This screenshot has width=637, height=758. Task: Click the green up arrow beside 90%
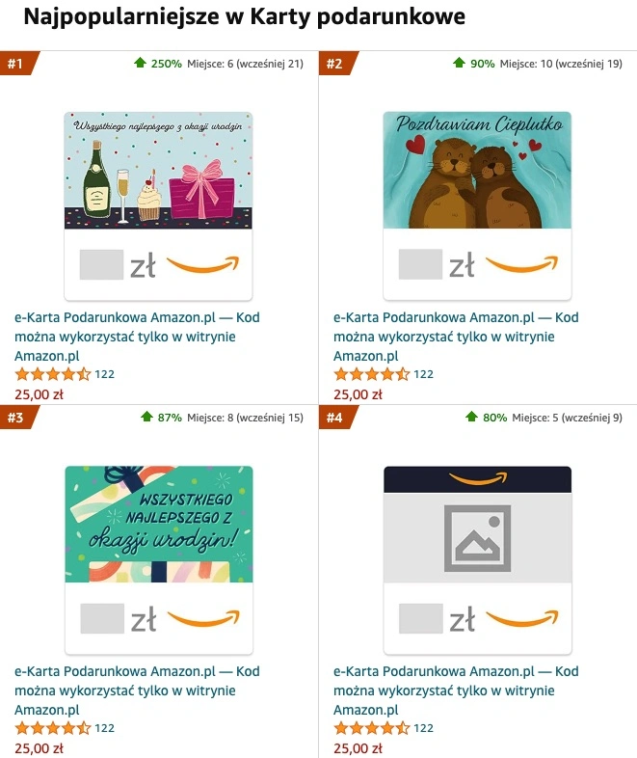[x=460, y=63]
